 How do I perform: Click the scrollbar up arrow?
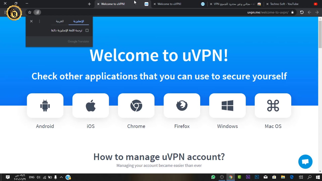320,18
